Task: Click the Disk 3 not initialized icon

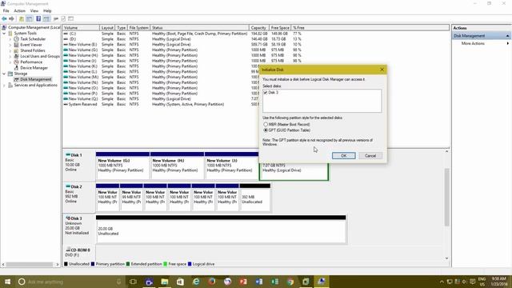Action: [x=68, y=218]
